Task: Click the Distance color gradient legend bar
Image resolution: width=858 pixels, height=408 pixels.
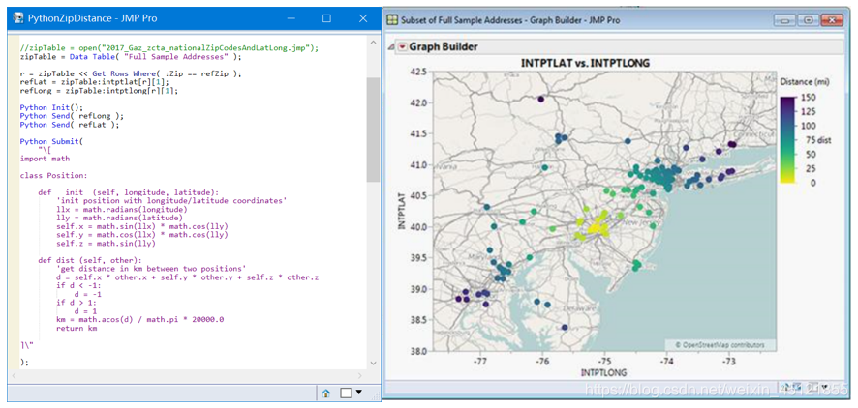Action: (788, 140)
